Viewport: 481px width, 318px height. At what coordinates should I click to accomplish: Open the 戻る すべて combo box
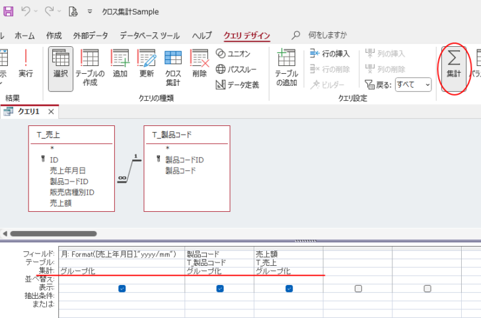(x=413, y=84)
